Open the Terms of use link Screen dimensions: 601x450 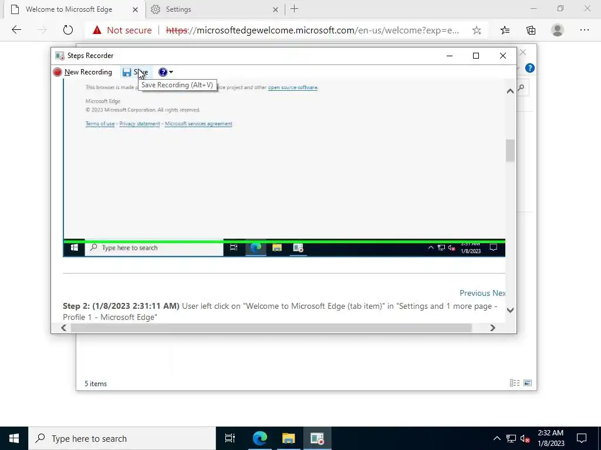tap(100, 124)
